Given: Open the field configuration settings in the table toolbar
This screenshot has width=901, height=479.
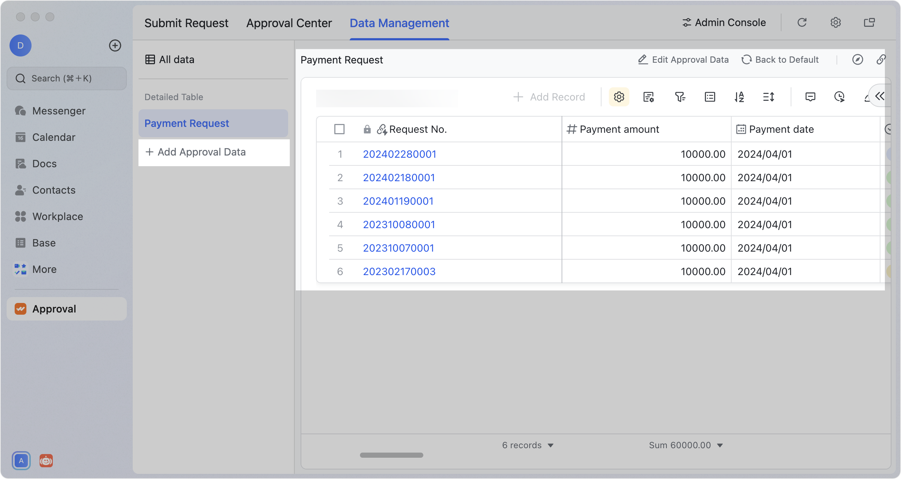Looking at the screenshot, I should tap(619, 97).
